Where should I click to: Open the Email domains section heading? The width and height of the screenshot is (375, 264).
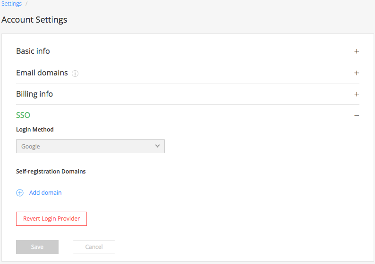(x=42, y=73)
